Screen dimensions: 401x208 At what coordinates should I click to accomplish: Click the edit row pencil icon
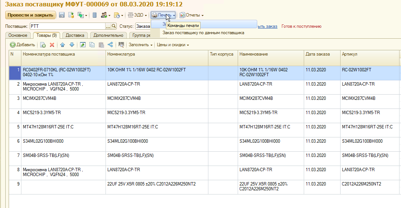click(83, 45)
